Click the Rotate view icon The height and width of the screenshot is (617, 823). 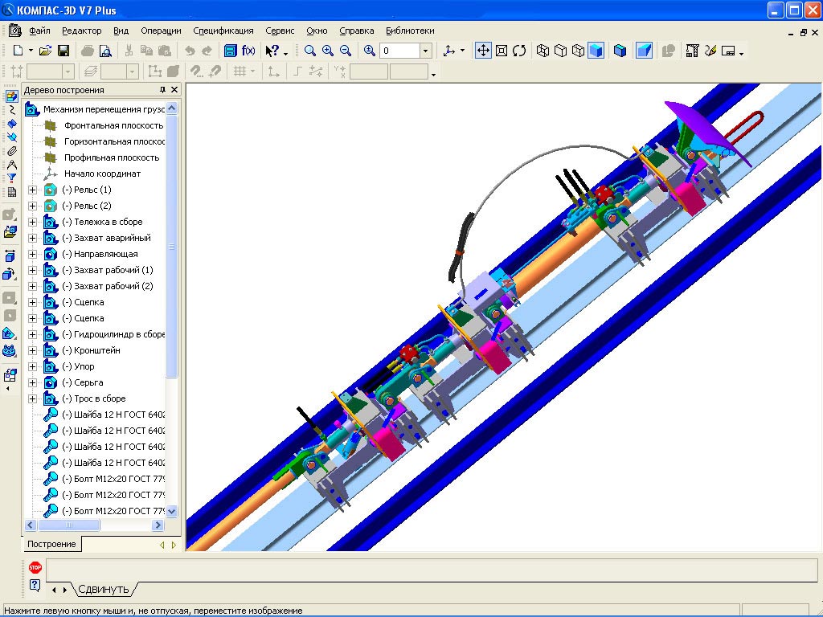tap(519, 51)
